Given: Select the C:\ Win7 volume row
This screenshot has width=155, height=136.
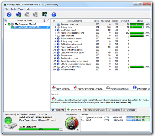Looking at the screenshot, I should tap(115, 120).
